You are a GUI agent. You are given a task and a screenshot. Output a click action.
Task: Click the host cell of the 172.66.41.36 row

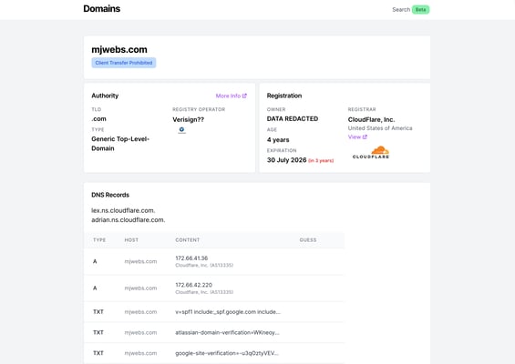(140, 261)
